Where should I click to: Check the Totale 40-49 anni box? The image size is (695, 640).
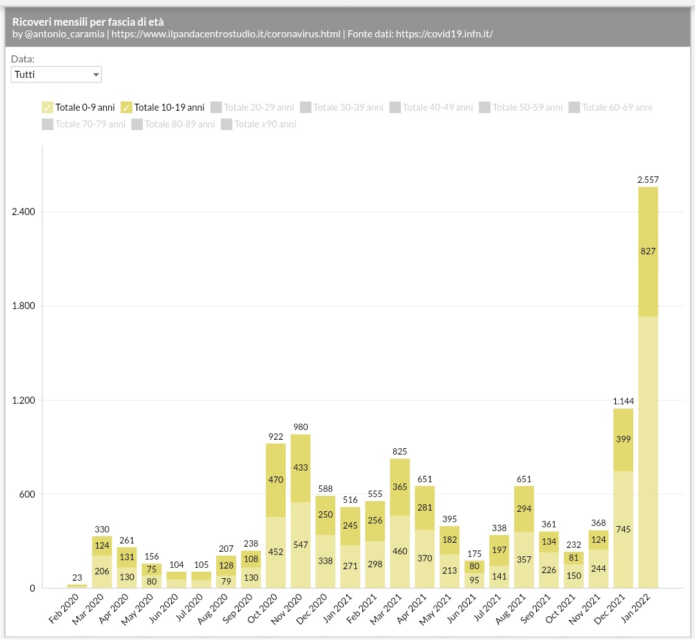point(395,108)
